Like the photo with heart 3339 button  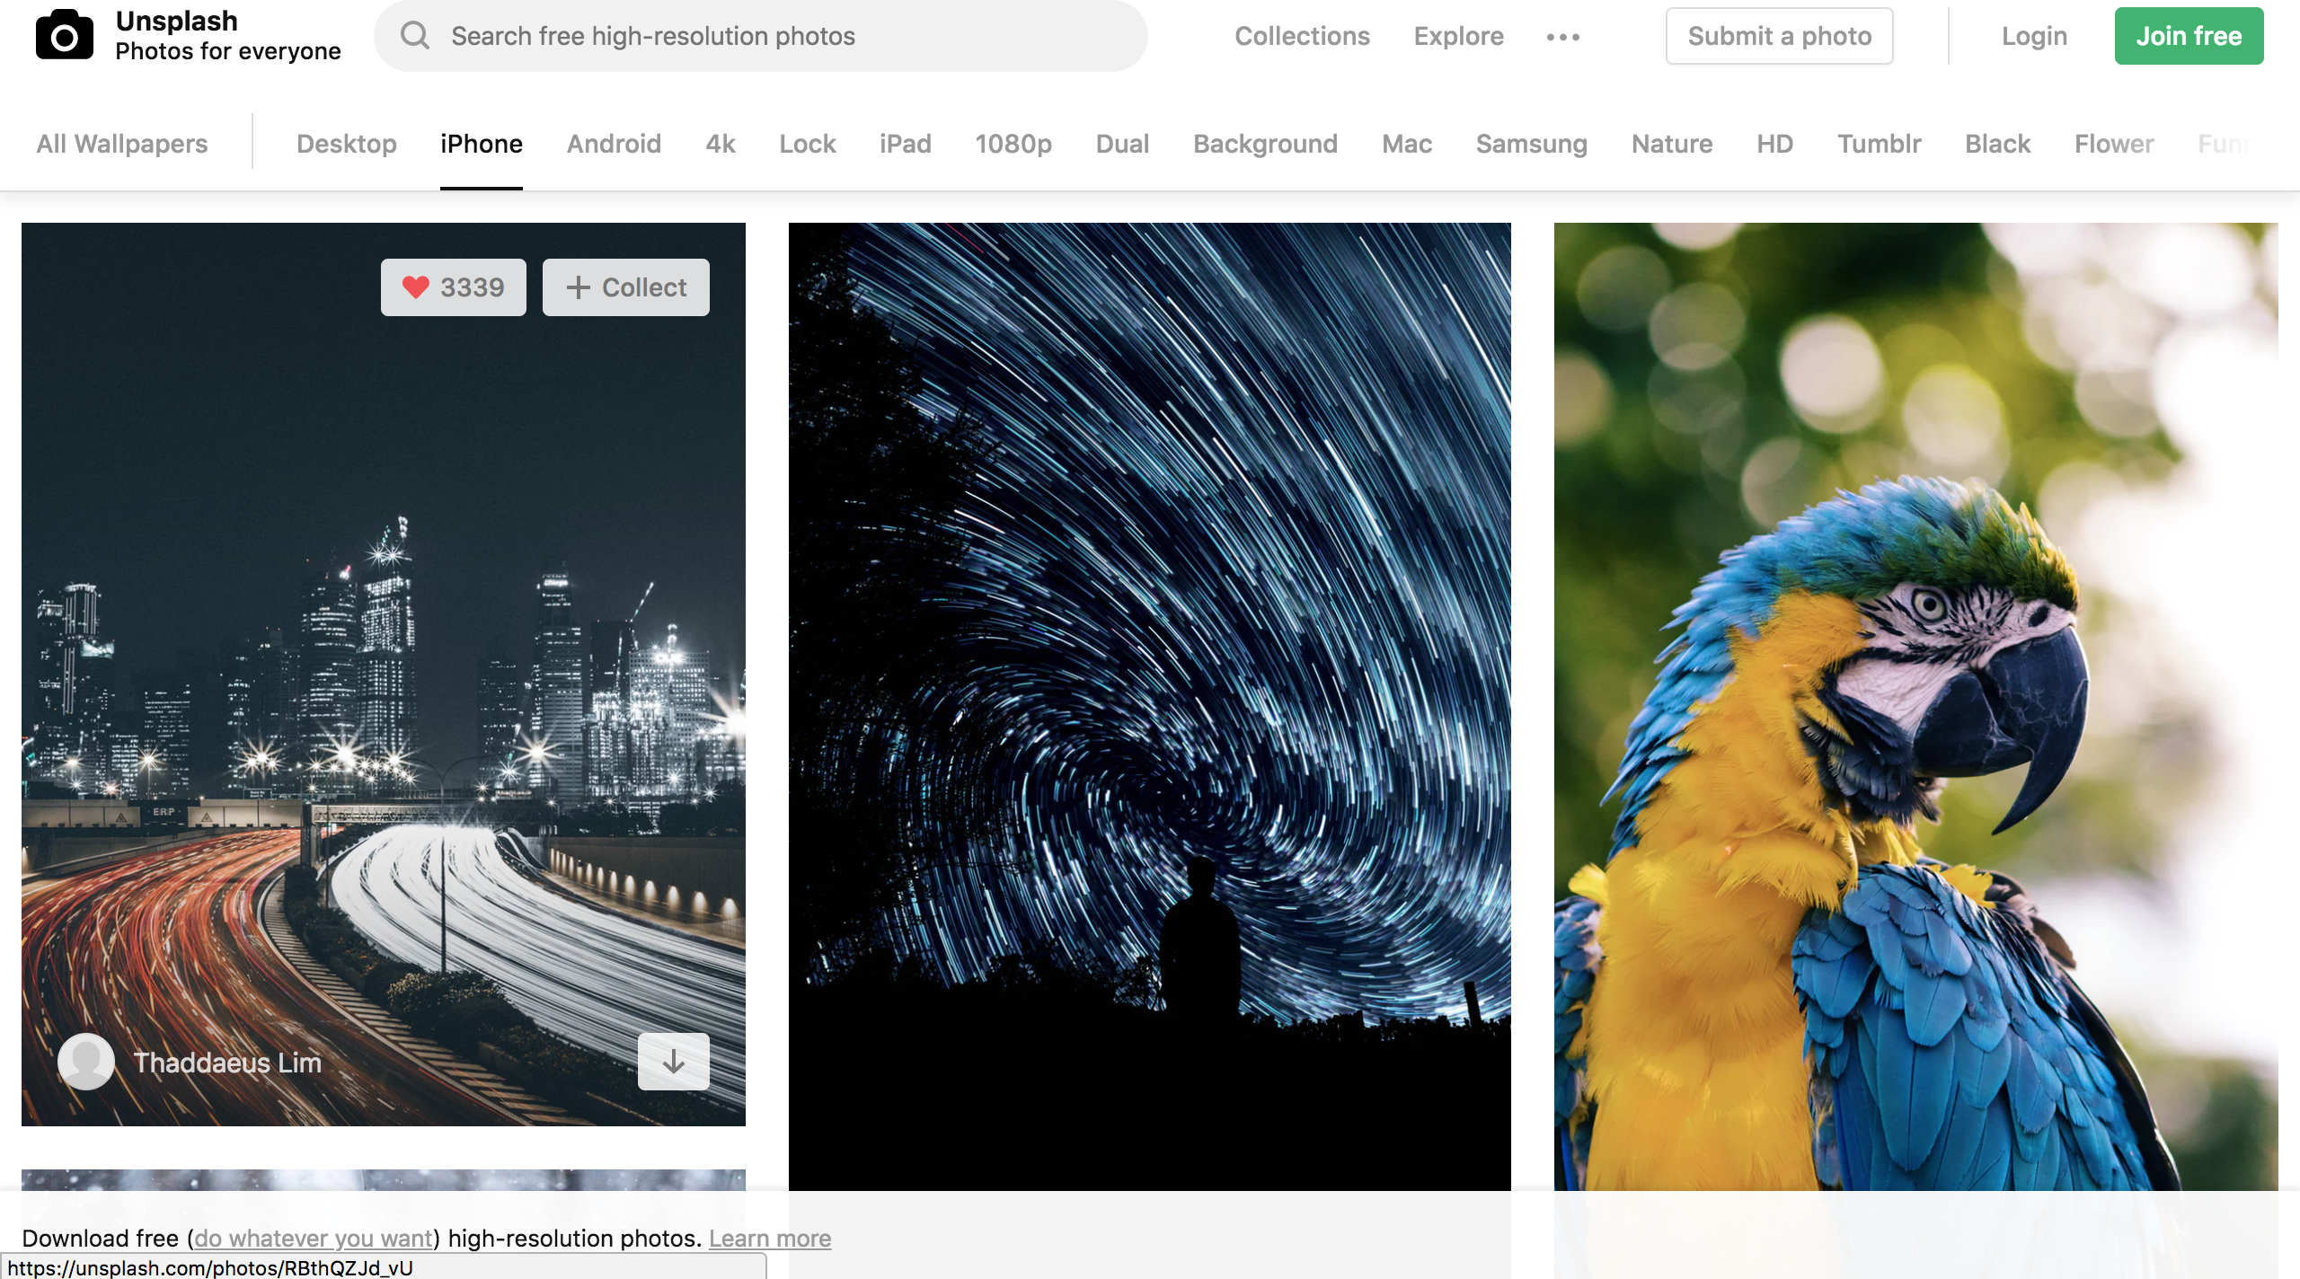(453, 287)
